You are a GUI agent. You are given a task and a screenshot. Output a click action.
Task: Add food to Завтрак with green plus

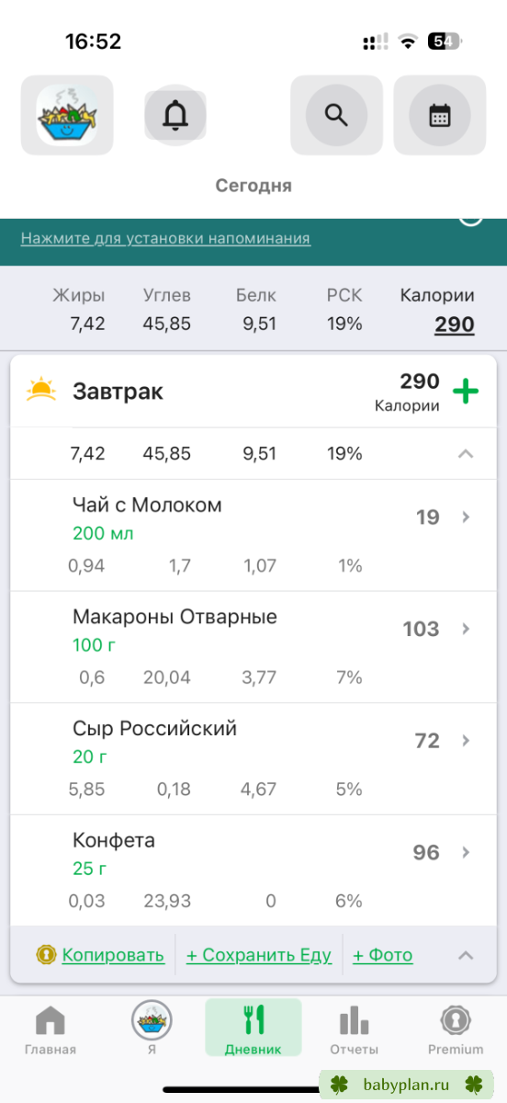466,392
